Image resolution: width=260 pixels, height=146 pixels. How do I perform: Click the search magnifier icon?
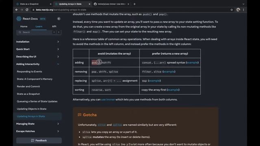pyautogui.click(x=20, y=32)
